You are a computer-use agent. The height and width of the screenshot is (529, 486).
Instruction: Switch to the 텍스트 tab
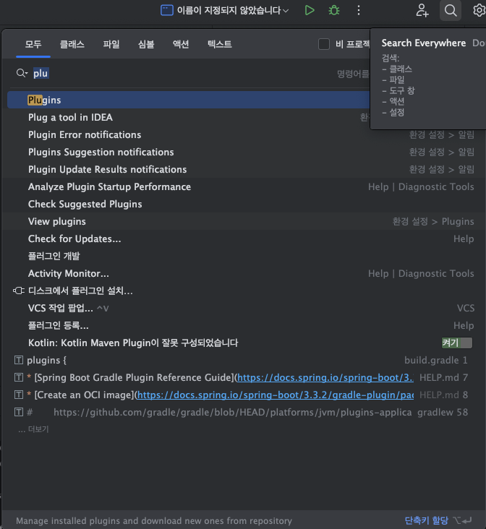pyautogui.click(x=220, y=44)
